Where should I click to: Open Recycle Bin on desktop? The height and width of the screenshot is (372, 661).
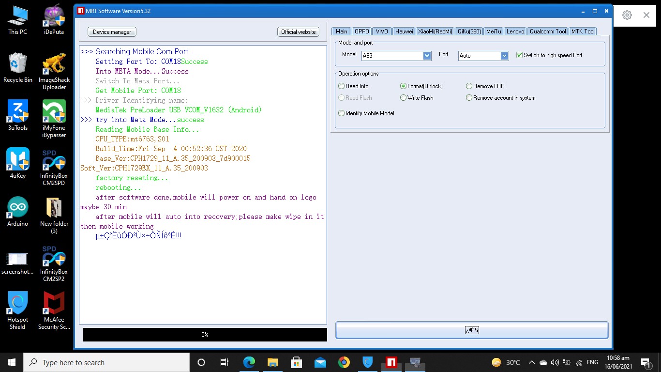[18, 68]
